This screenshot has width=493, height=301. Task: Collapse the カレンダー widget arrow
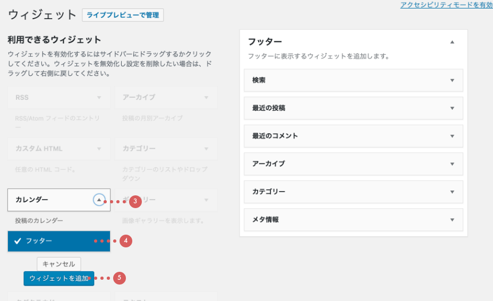coord(99,200)
